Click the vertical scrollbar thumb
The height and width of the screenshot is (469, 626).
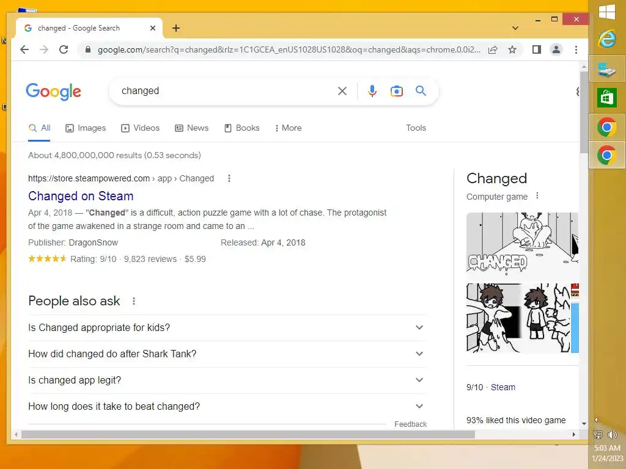tap(584, 112)
